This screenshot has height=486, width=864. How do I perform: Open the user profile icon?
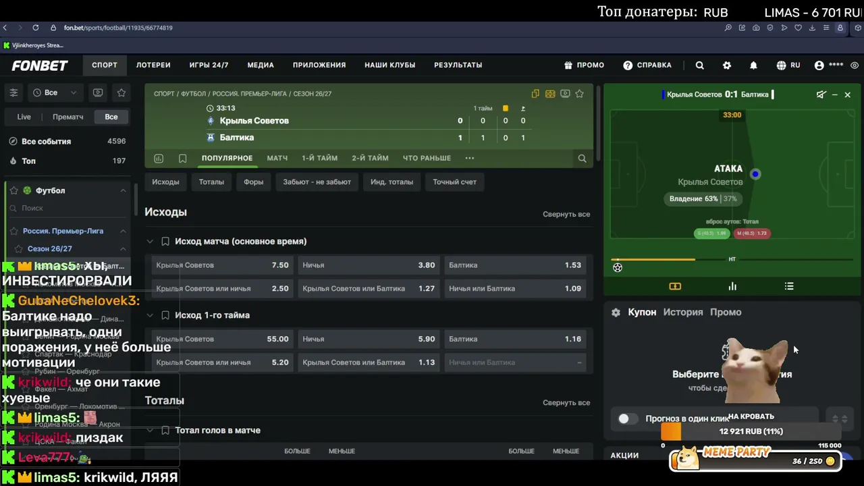tap(819, 65)
